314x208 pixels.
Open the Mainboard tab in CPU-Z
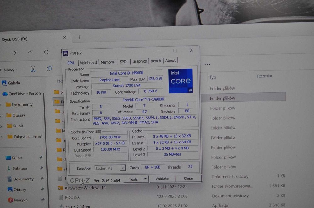pyautogui.click(x=88, y=63)
